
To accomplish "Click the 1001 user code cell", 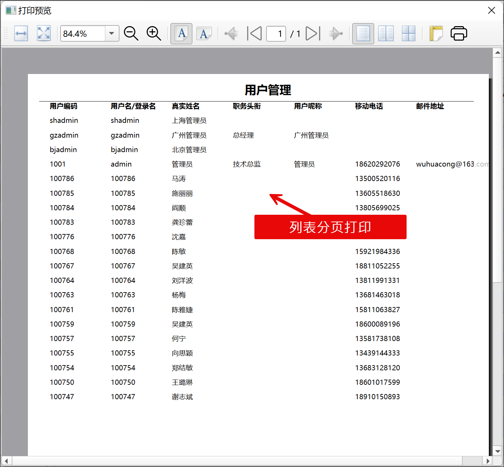I will coord(57,164).
